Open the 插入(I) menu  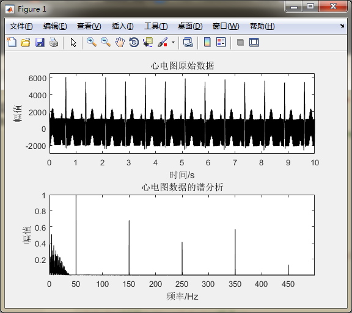123,26
